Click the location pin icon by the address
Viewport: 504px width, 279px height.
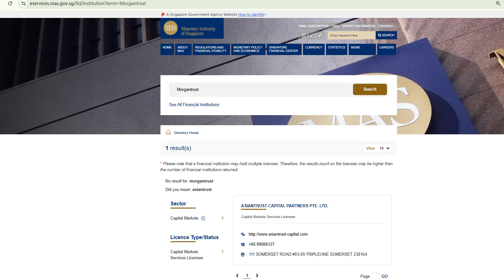tap(243, 254)
